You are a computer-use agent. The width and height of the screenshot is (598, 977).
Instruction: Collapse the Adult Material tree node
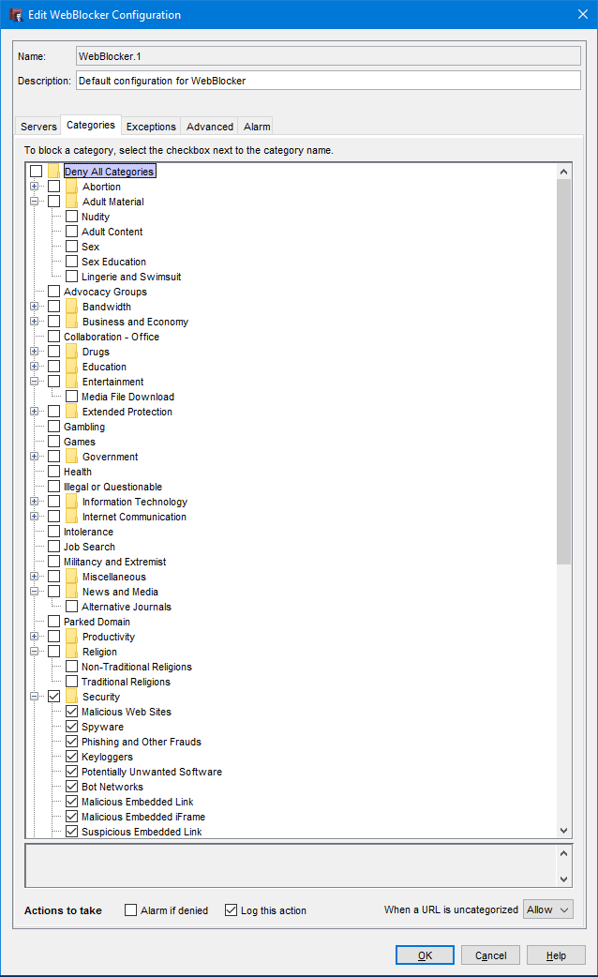(x=35, y=202)
